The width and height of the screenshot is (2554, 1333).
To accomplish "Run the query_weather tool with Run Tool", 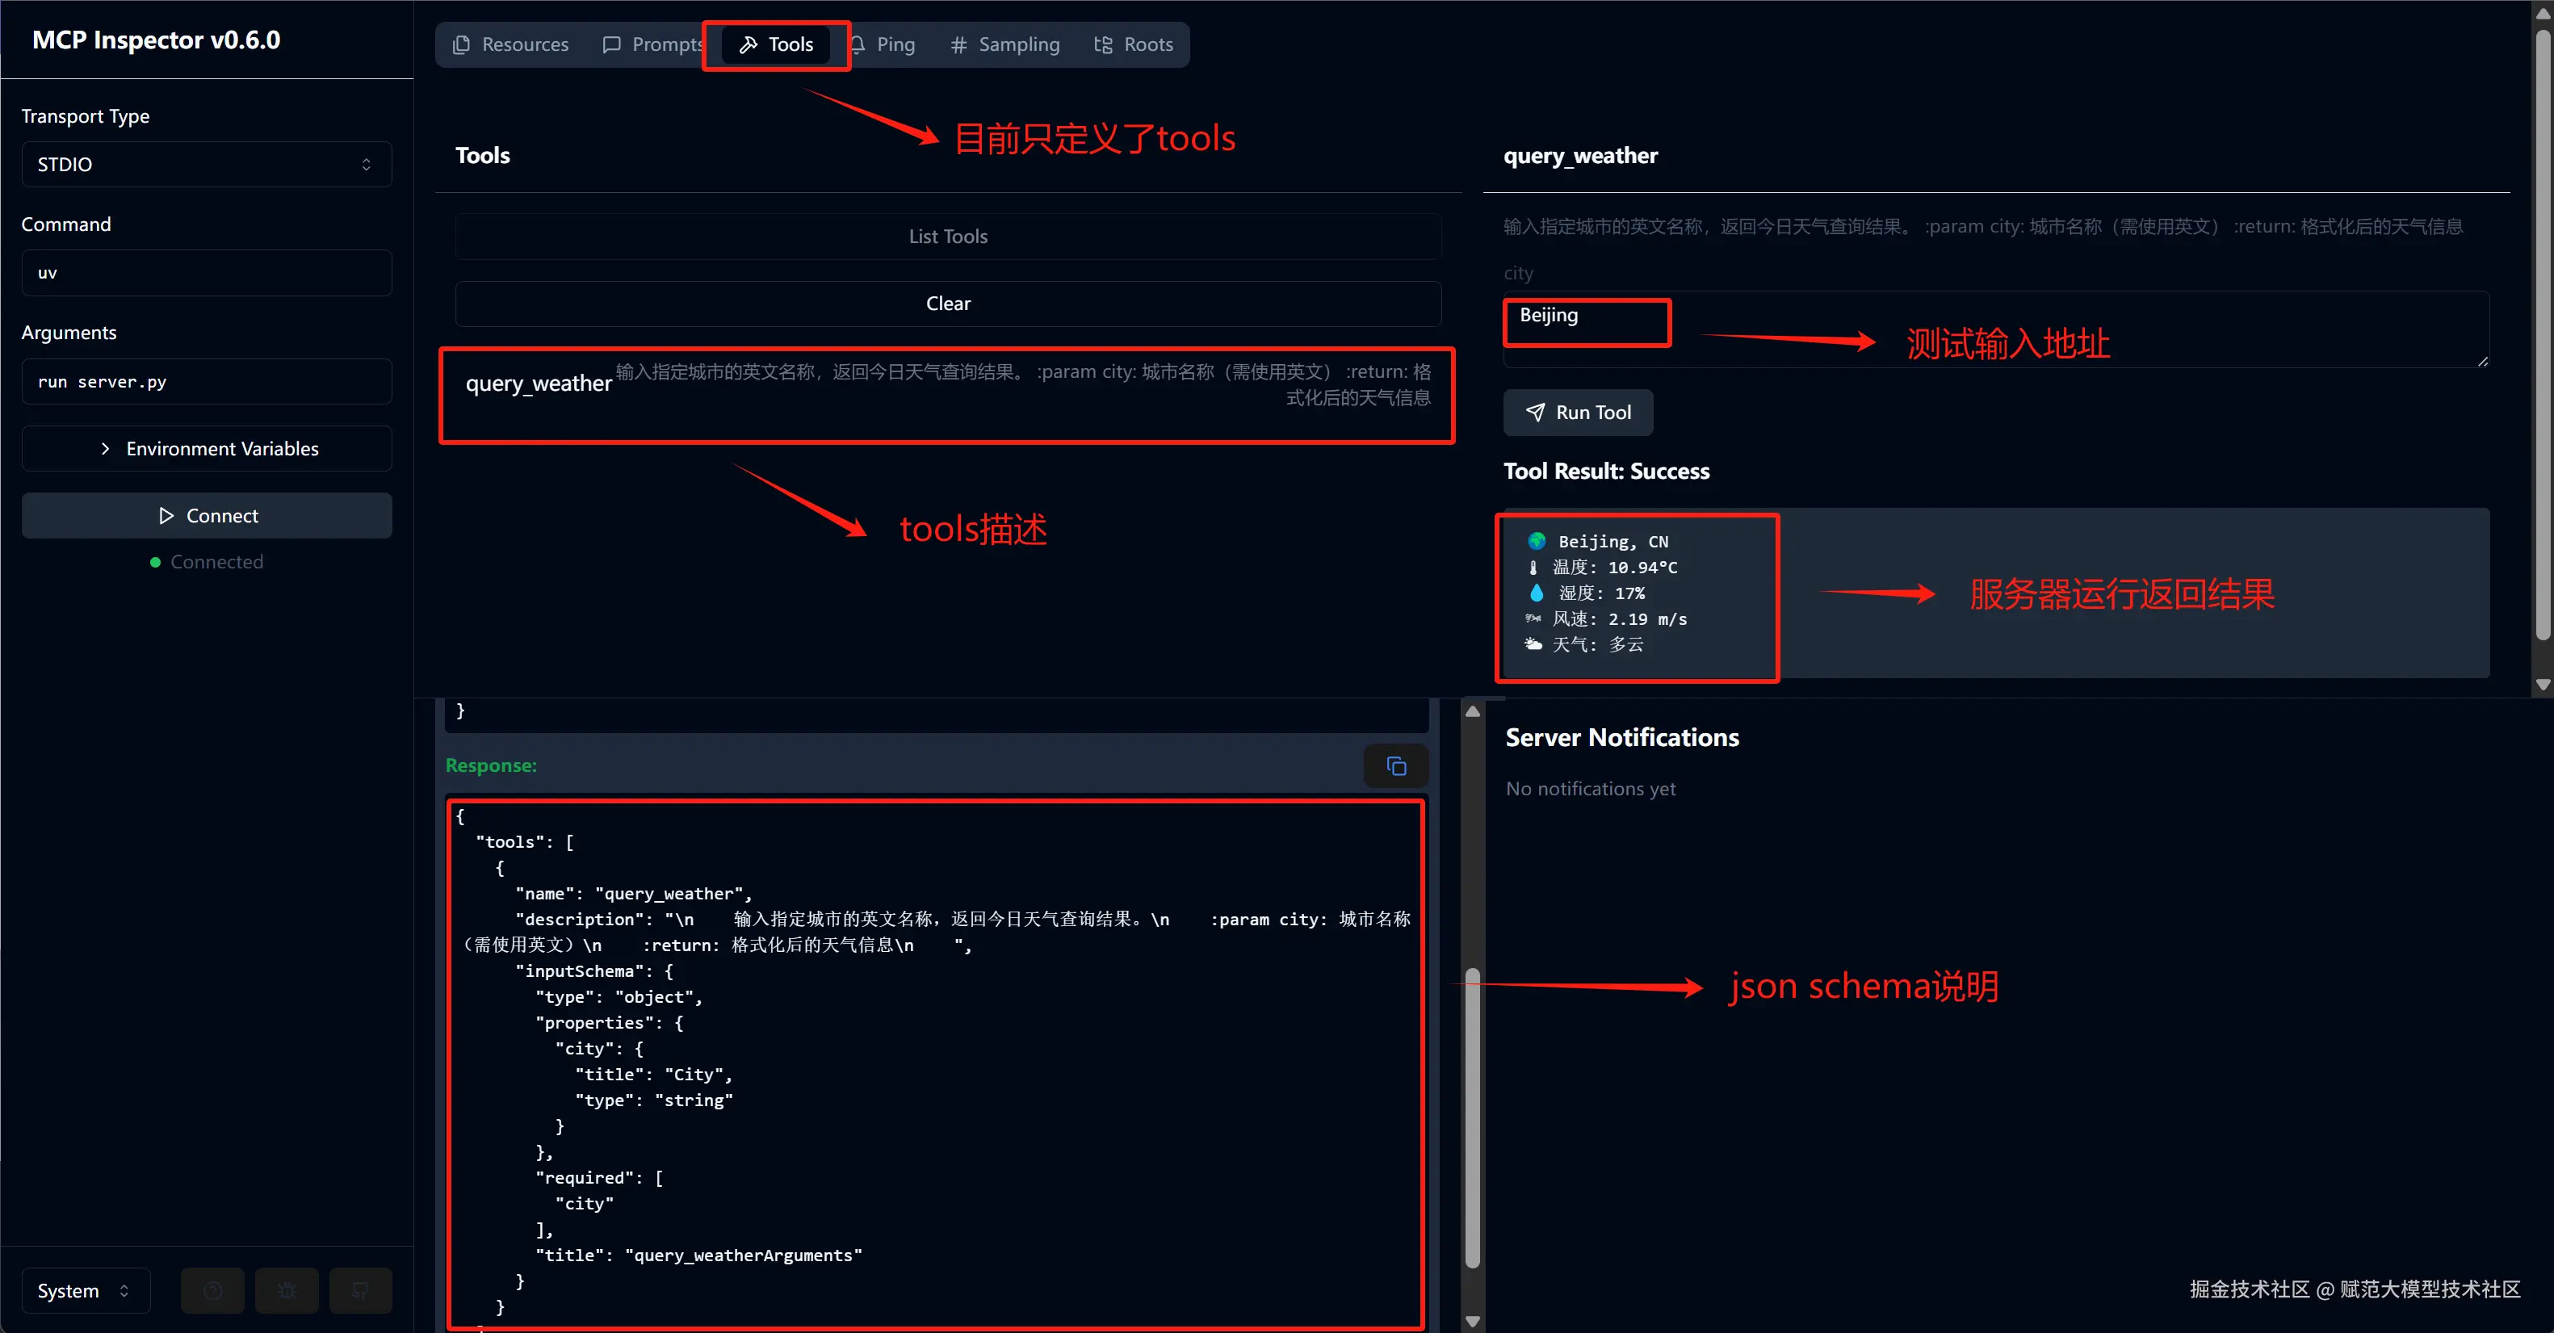I will pos(1578,413).
